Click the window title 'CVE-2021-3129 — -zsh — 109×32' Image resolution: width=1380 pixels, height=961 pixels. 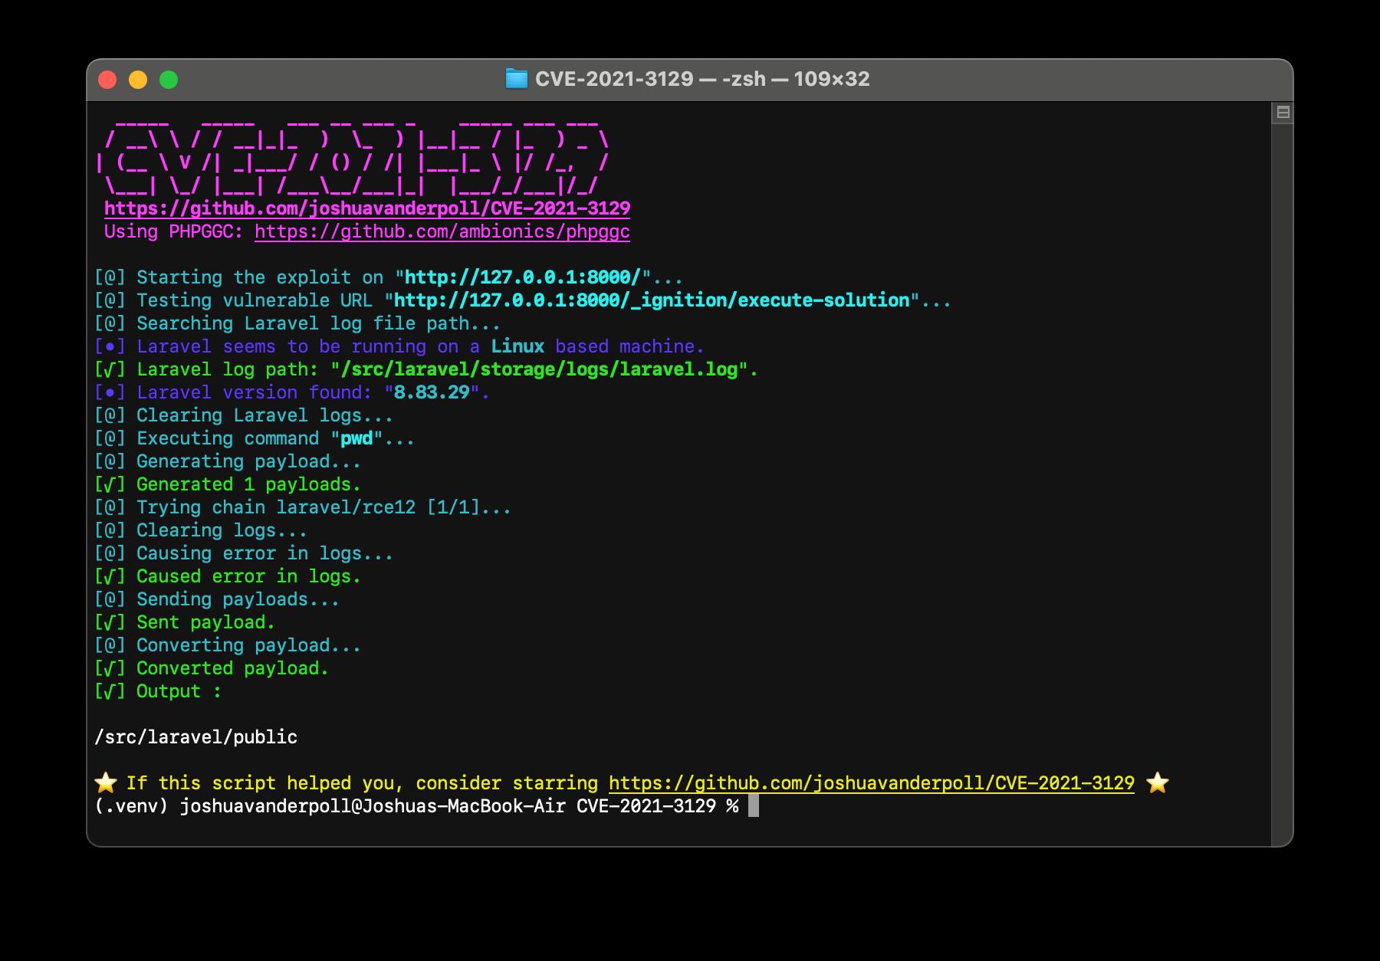pos(702,79)
